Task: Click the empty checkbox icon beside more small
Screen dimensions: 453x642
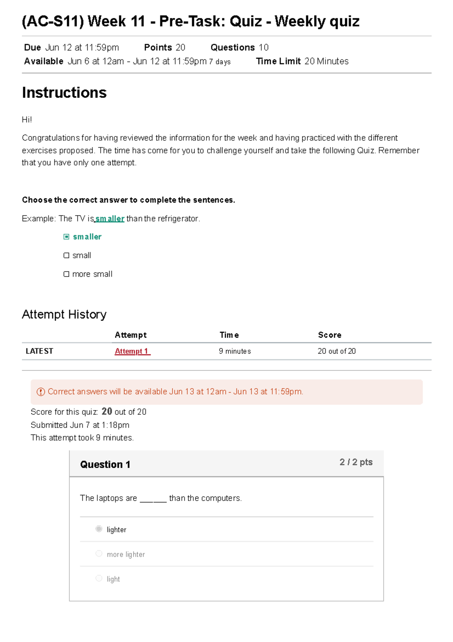Action: pyautogui.click(x=66, y=273)
